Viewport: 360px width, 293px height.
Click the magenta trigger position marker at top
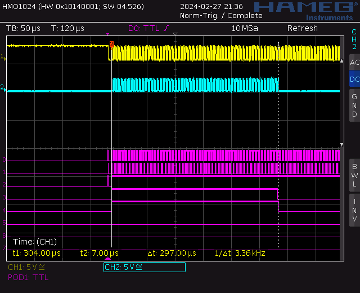[107, 35]
